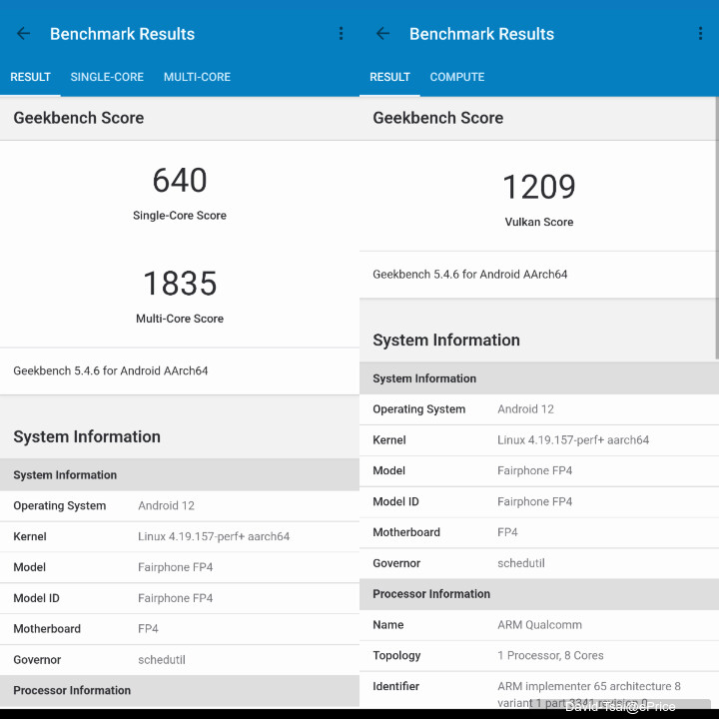Tap the Name 'ARM Qualcomm' row
The width and height of the screenshot is (719, 719).
[539, 625]
